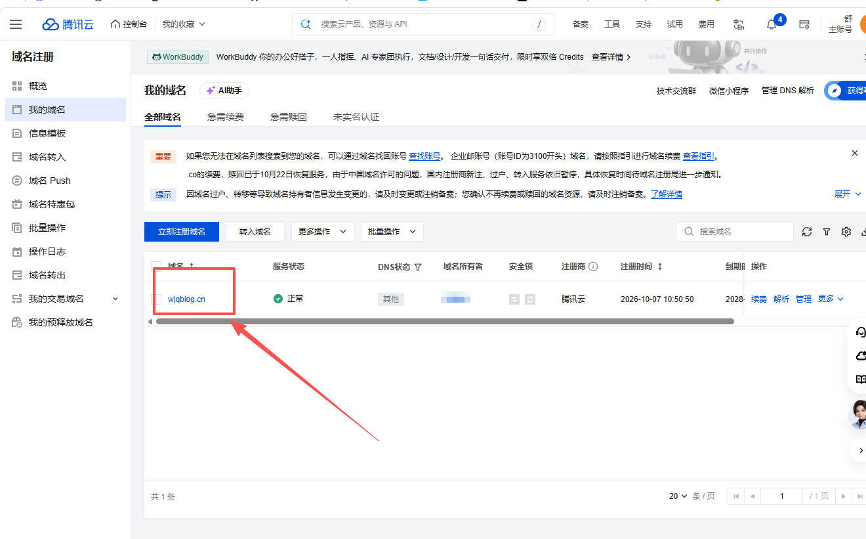Open the AI助手 assistant
This screenshot has height=539, width=866.
click(x=224, y=91)
